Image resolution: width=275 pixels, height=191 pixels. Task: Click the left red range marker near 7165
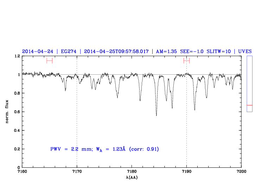pyautogui.click(x=49, y=61)
